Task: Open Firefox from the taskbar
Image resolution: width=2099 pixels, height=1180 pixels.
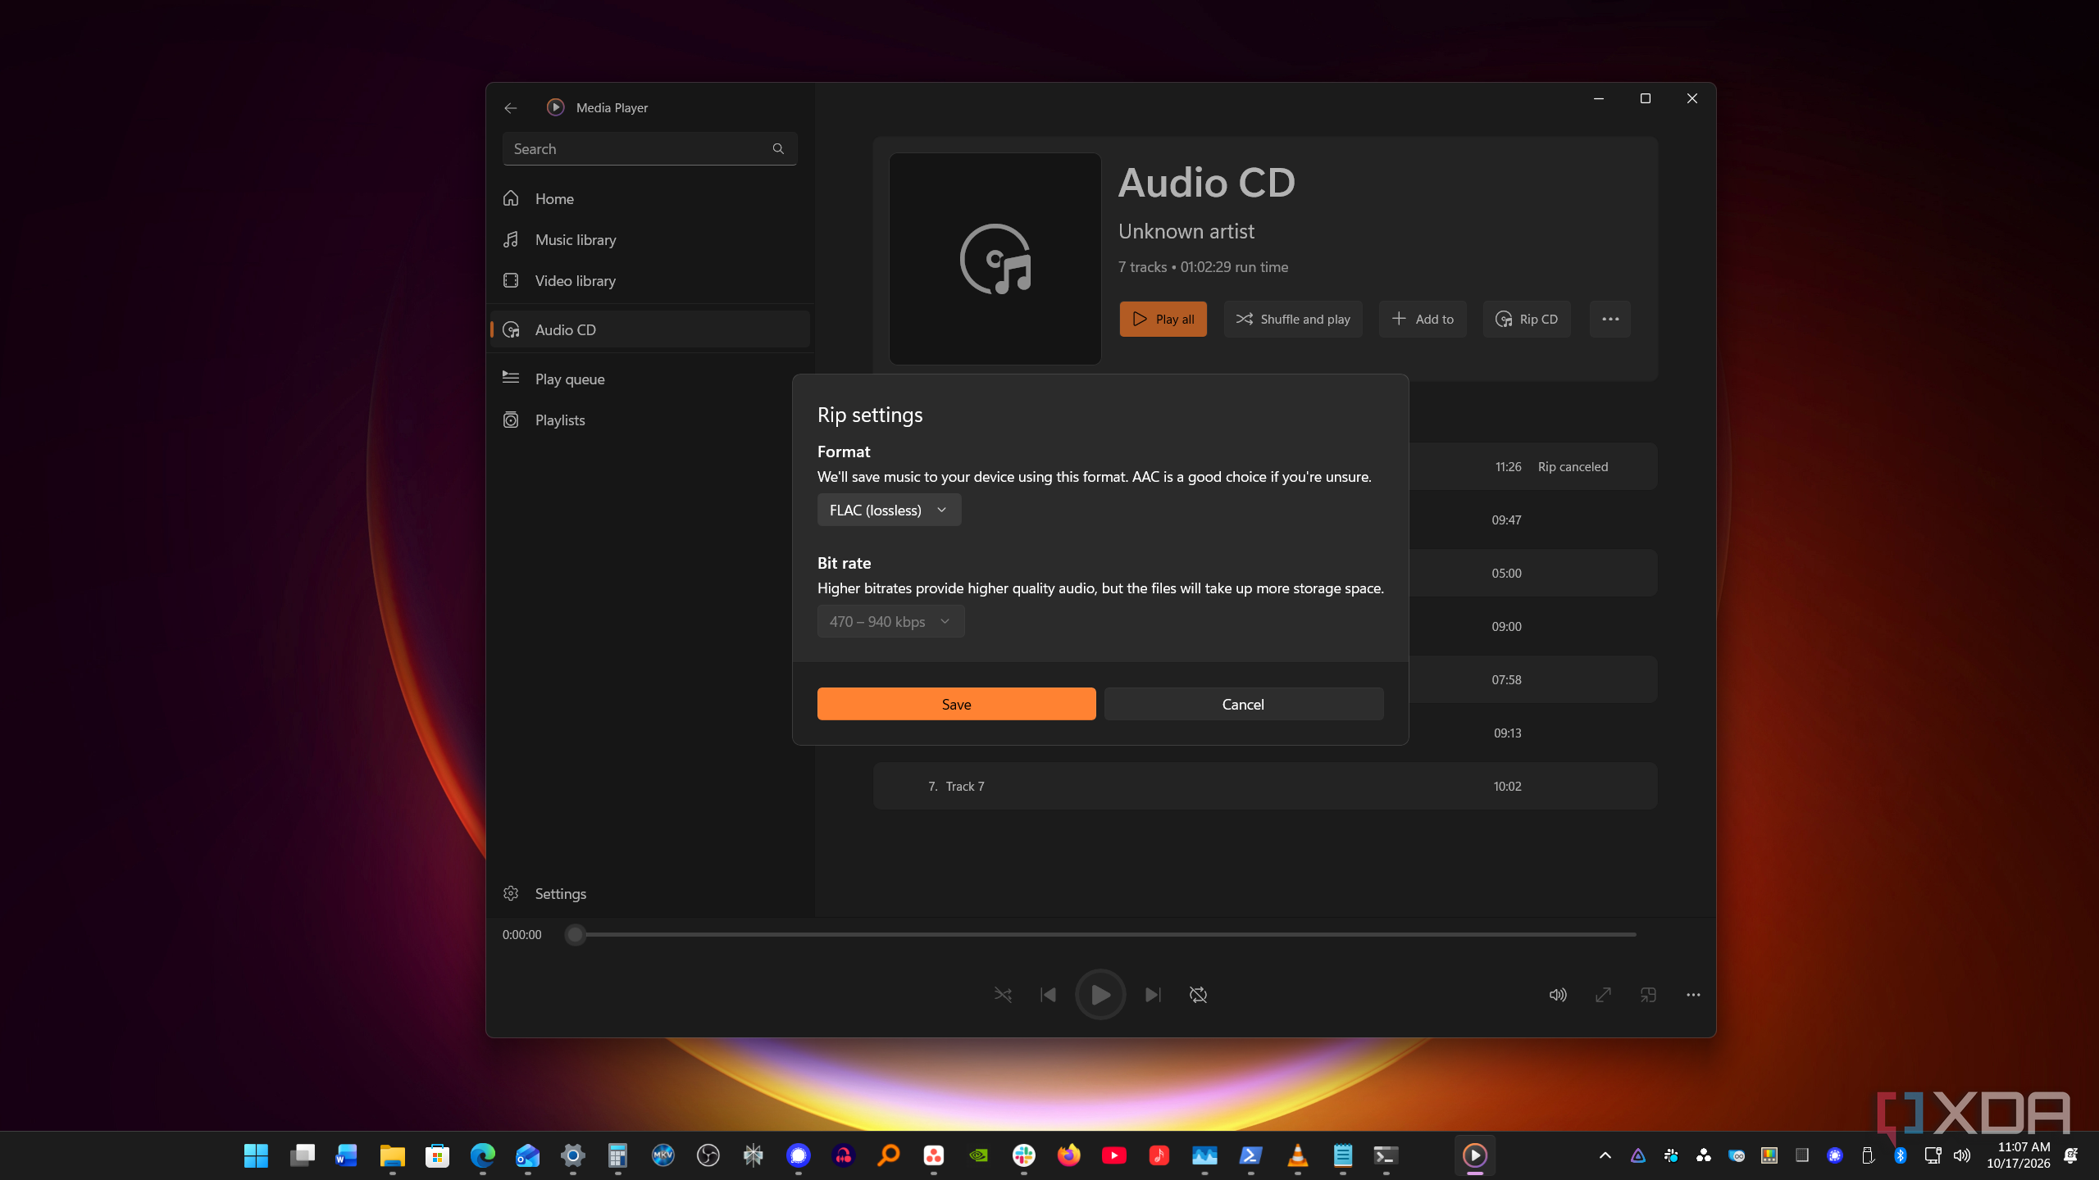Action: coord(1068,1155)
